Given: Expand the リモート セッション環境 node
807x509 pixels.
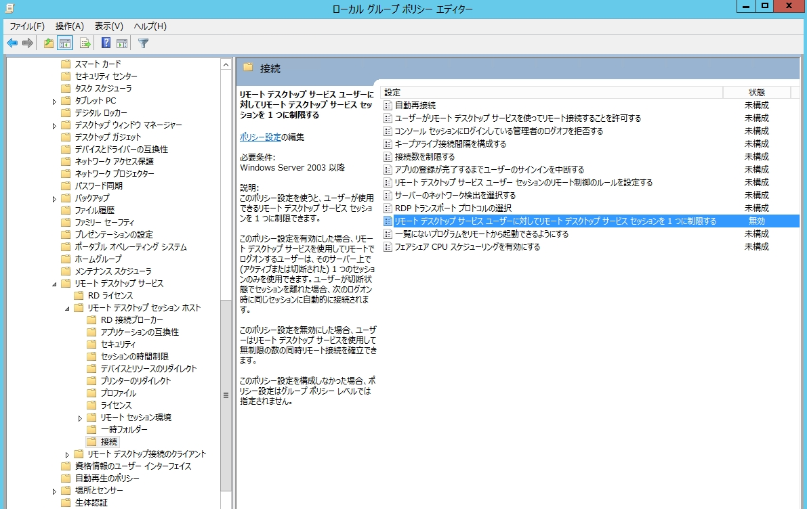Looking at the screenshot, I should (80, 418).
